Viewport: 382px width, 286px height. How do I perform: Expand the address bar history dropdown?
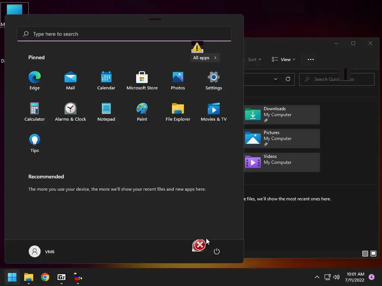276,79
